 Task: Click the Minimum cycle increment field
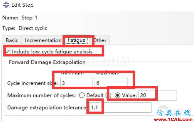[76, 83]
